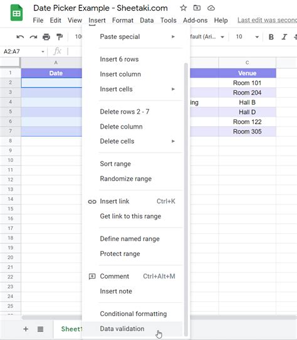Viewport: 297px width, 340px height.
Task: Click the Print icon in toolbar
Action: pyautogui.click(x=46, y=37)
